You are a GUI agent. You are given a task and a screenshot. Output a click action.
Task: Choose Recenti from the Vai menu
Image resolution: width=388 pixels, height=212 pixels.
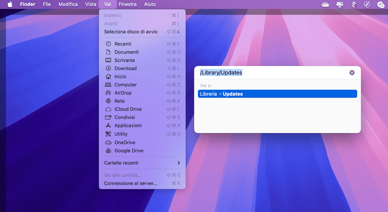pyautogui.click(x=142, y=44)
